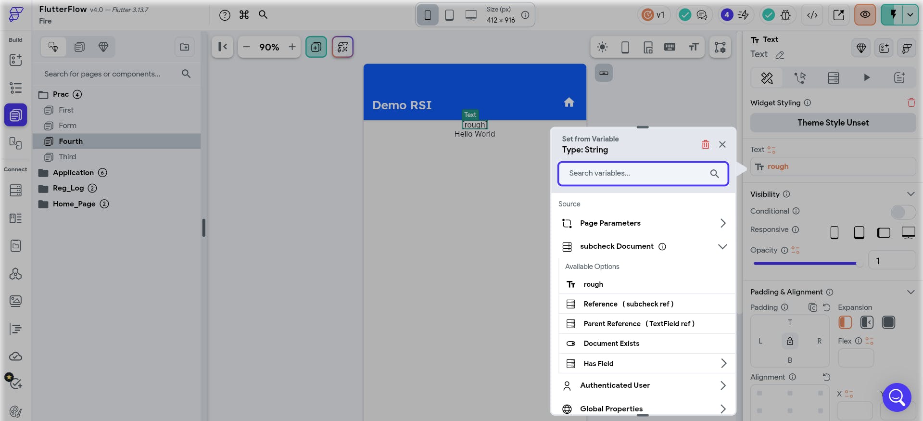Zoom out the canvas with minus

pos(247,47)
